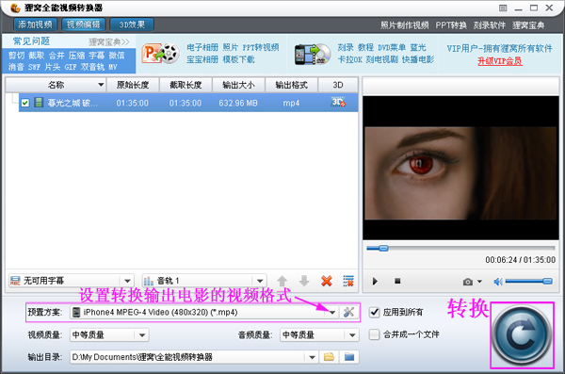This screenshot has width=565, height=374.
Task: Click the phone and DVD disc icon
Action: coord(313,55)
